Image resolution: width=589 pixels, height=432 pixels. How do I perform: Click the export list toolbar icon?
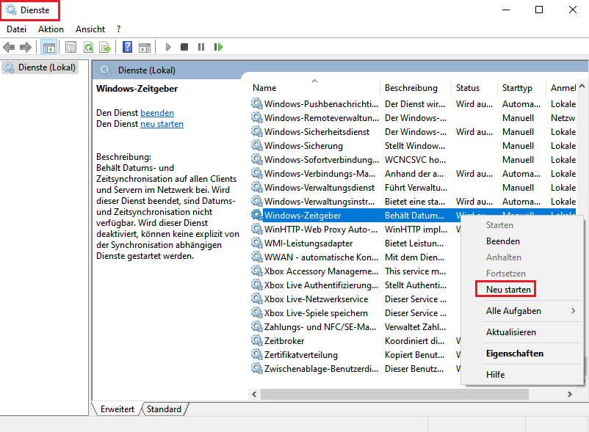(x=105, y=47)
